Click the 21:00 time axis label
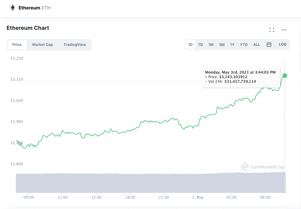 pyautogui.click(x=164, y=197)
